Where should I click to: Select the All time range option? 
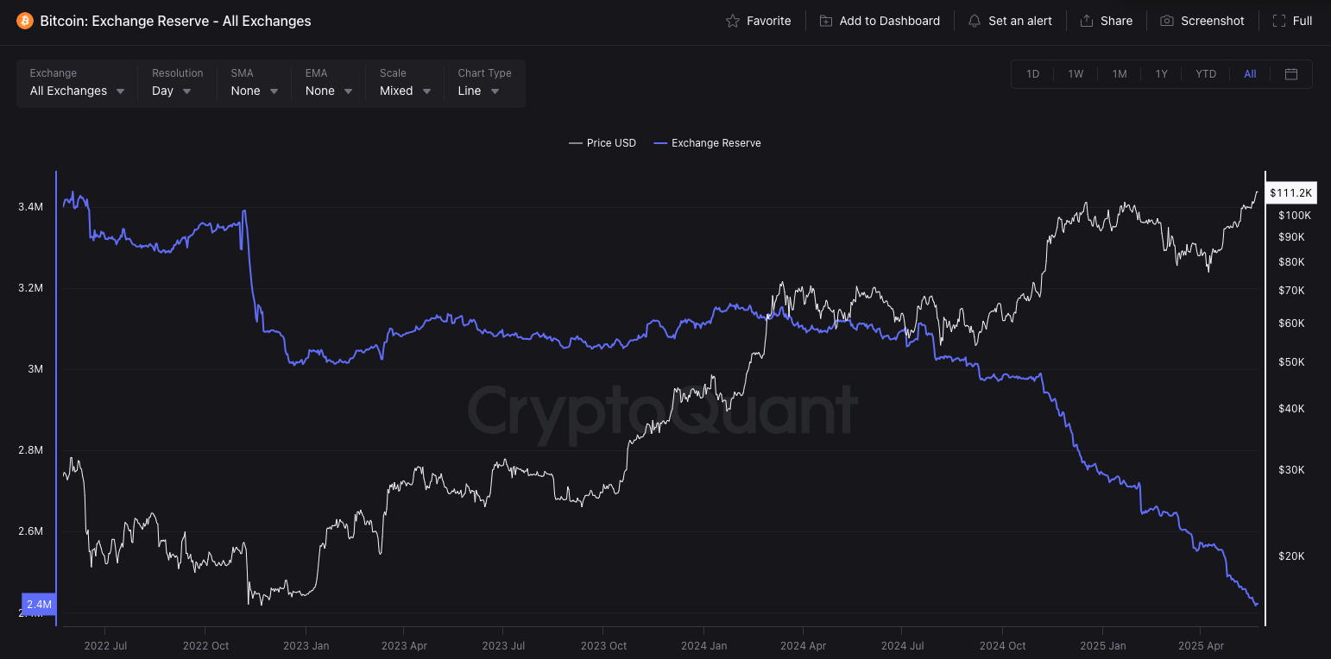[x=1250, y=74]
